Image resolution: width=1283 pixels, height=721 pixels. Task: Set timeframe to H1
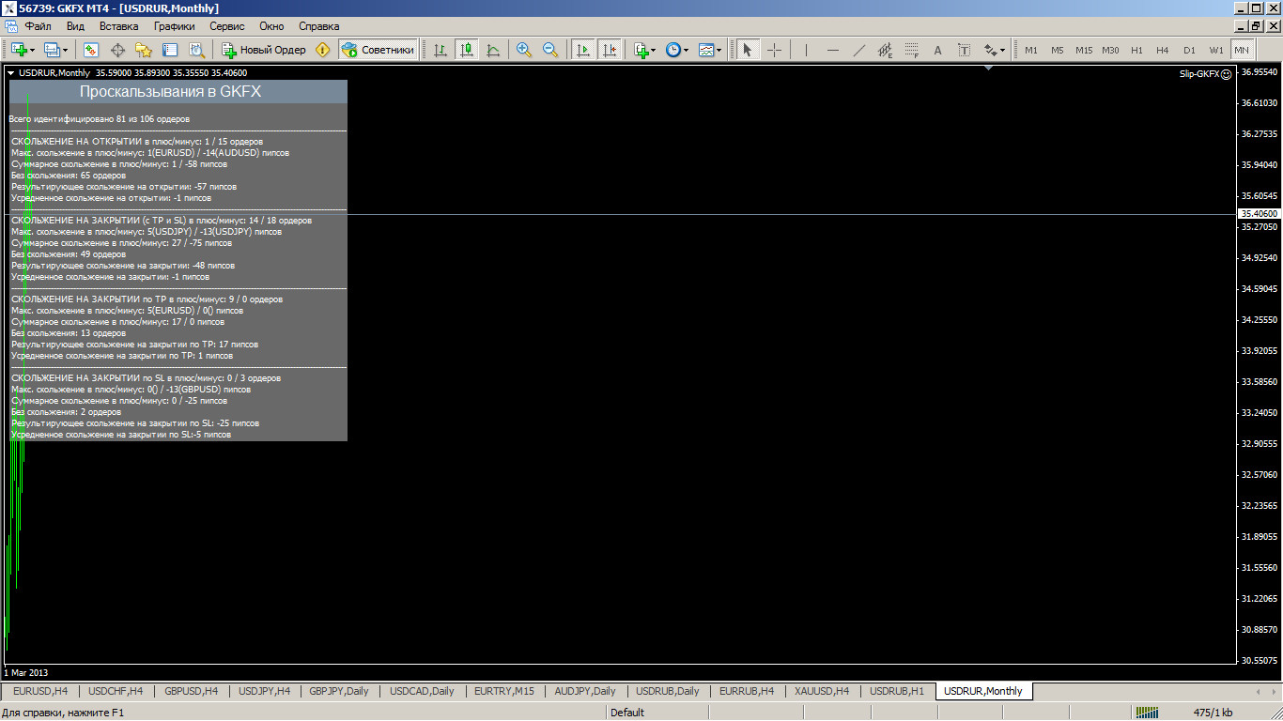[x=1136, y=50]
